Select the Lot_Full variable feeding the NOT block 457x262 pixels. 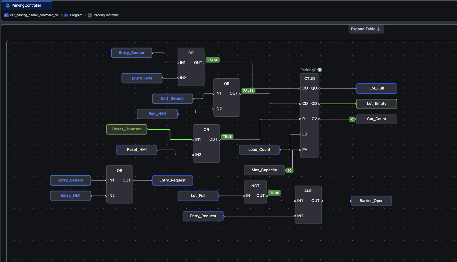tap(198, 196)
